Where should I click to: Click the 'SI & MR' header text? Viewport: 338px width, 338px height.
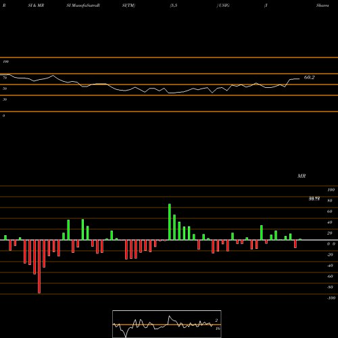pyautogui.click(x=36, y=5)
